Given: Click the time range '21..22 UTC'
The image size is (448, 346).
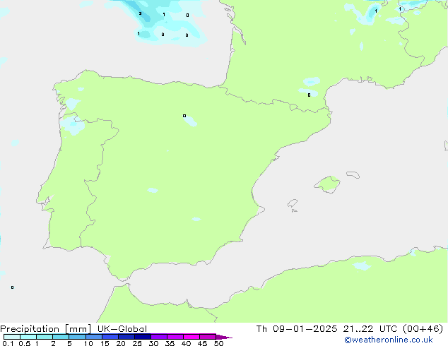Looking at the screenshot, I should (x=370, y=329).
